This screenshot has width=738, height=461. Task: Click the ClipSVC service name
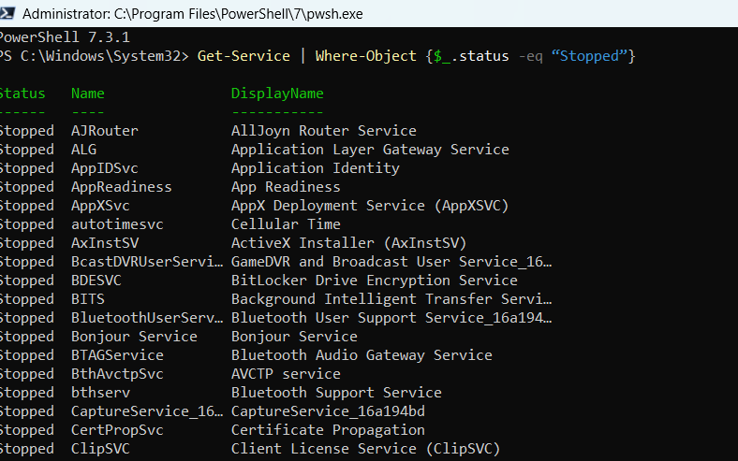[x=100, y=449]
